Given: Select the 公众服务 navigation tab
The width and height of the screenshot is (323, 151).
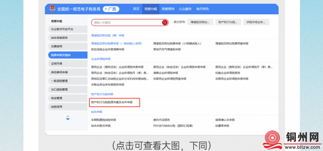Looking at the screenshot, I should pyautogui.click(x=185, y=9).
